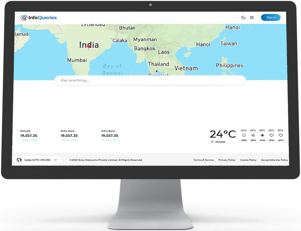Click the 3PM windy weather icon
Viewport: 301px width, 231px height.
(253, 135)
